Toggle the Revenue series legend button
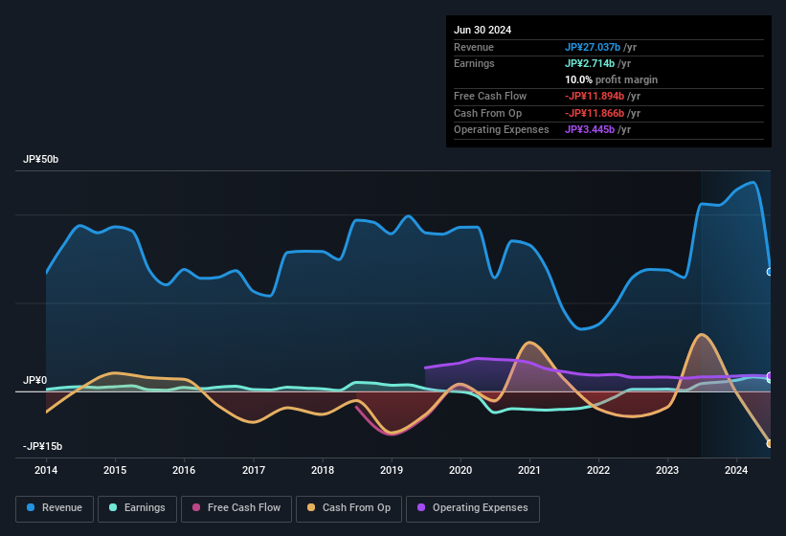 tap(55, 508)
